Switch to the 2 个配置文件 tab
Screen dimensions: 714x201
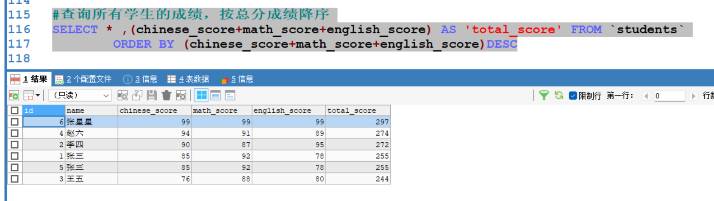click(83, 79)
